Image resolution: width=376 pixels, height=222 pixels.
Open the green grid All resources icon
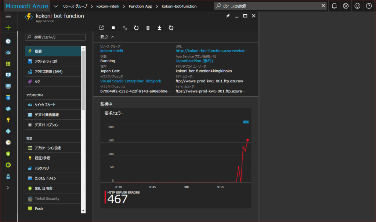[x=8, y=64]
